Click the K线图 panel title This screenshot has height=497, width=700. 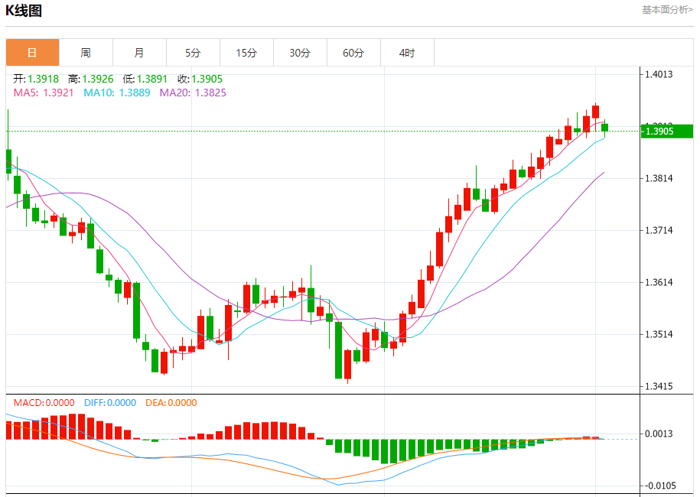click(24, 11)
